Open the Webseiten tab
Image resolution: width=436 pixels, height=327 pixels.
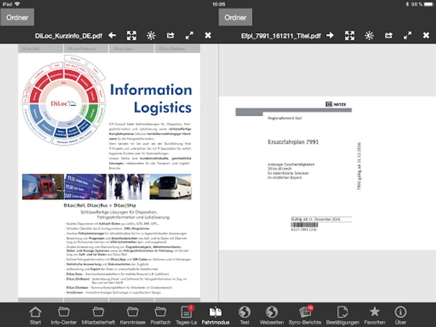point(272,315)
